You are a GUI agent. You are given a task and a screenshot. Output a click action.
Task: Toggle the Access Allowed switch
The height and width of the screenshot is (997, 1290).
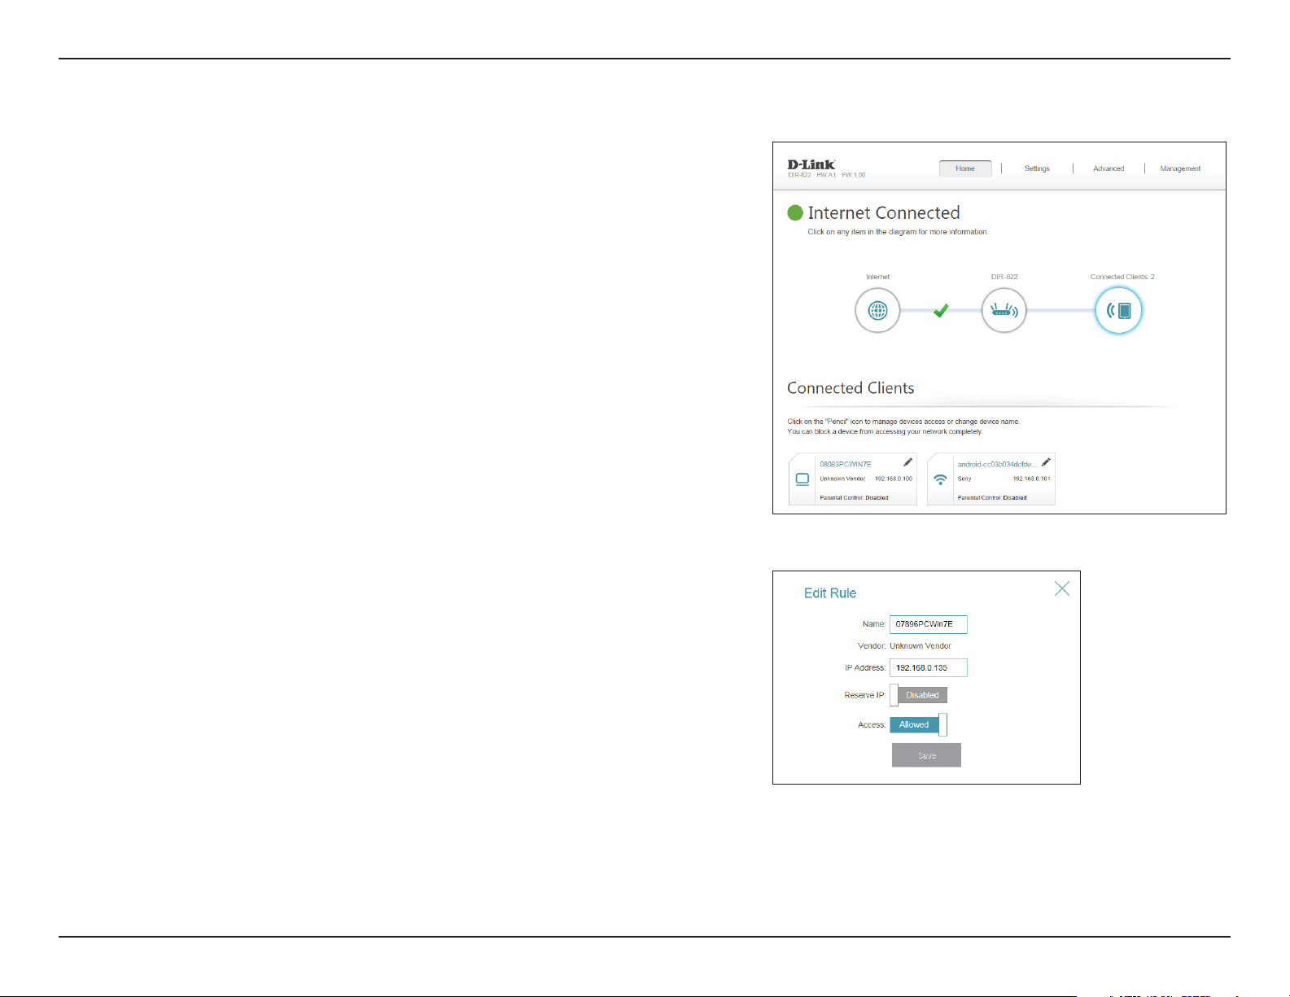919,724
